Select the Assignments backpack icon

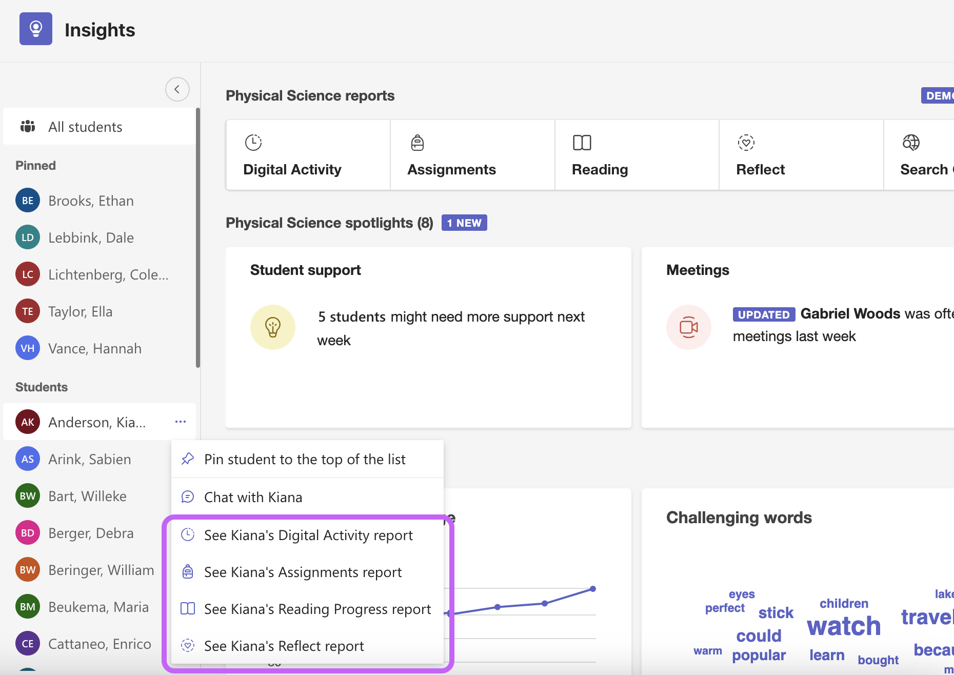(x=418, y=142)
